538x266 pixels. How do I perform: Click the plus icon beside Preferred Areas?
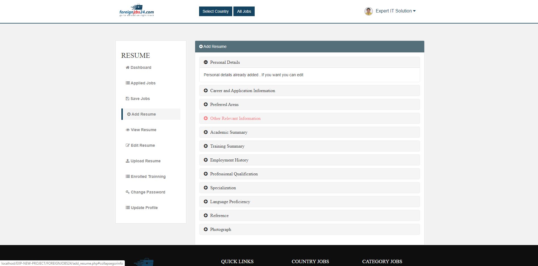[x=206, y=104]
